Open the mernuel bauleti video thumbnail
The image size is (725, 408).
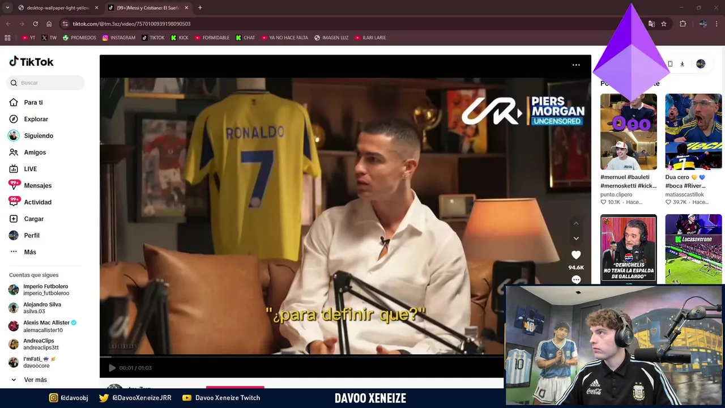[x=629, y=131]
